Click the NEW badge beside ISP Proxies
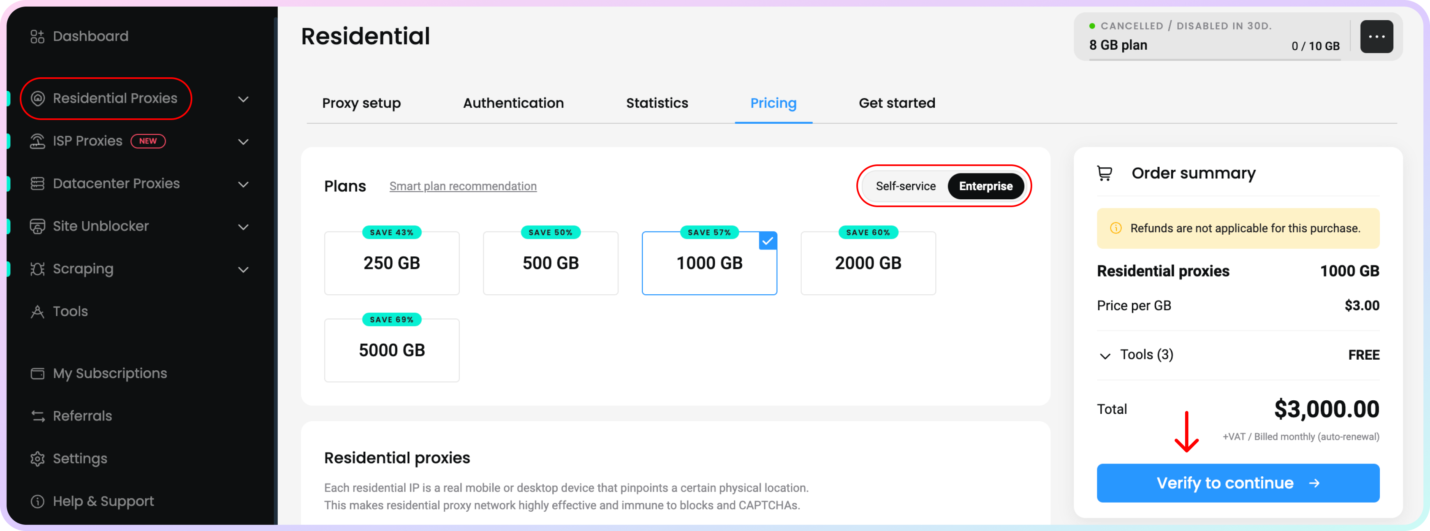The height and width of the screenshot is (531, 1430). click(148, 141)
